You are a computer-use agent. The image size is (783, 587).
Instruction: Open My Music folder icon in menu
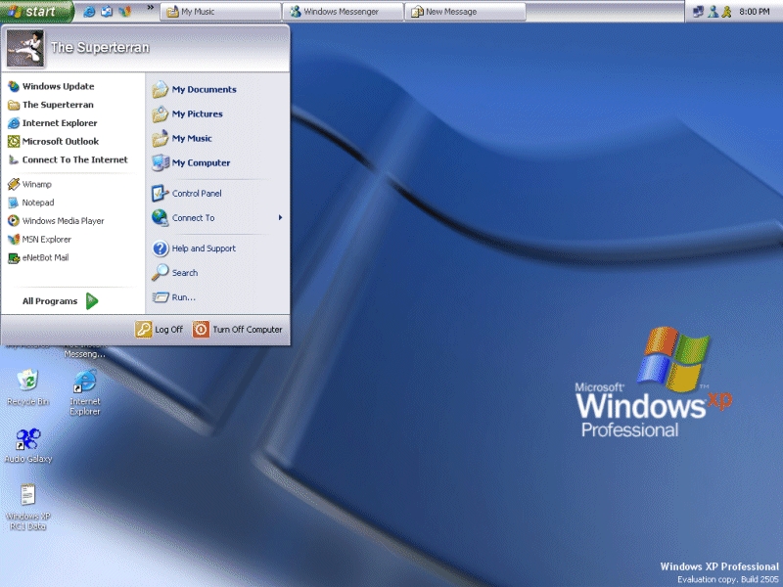tap(161, 138)
